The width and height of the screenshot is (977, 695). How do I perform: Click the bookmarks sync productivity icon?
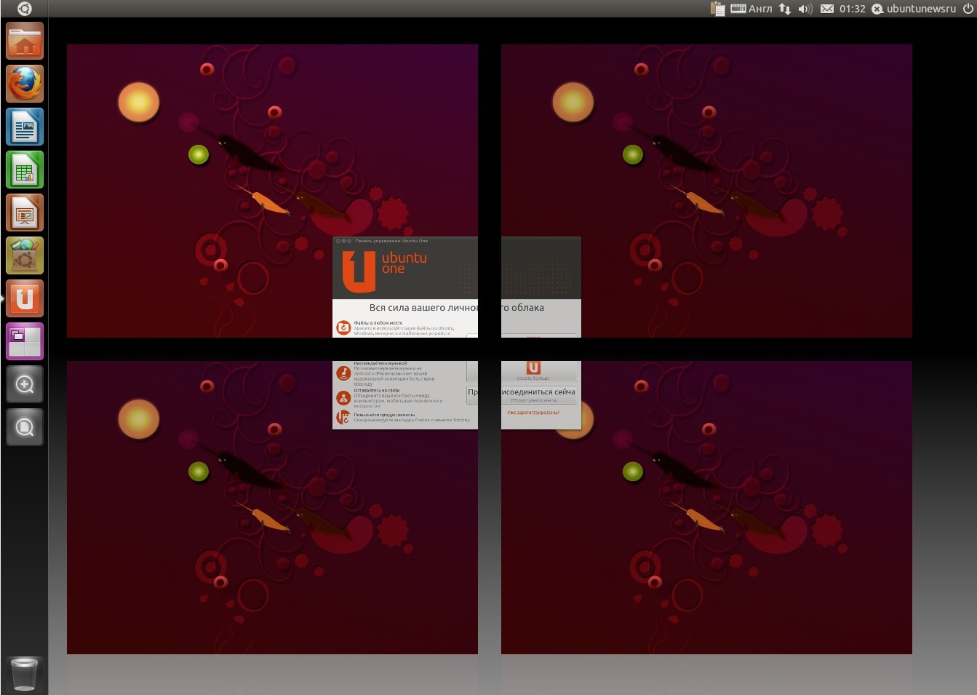[343, 417]
